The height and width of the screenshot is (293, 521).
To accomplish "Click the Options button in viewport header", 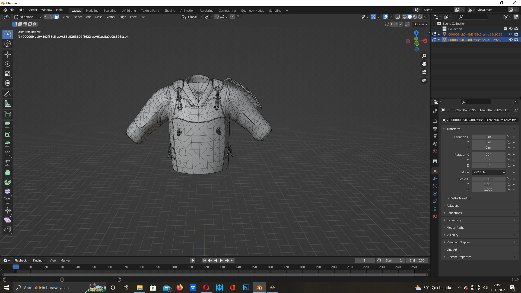I will tap(420, 24).
